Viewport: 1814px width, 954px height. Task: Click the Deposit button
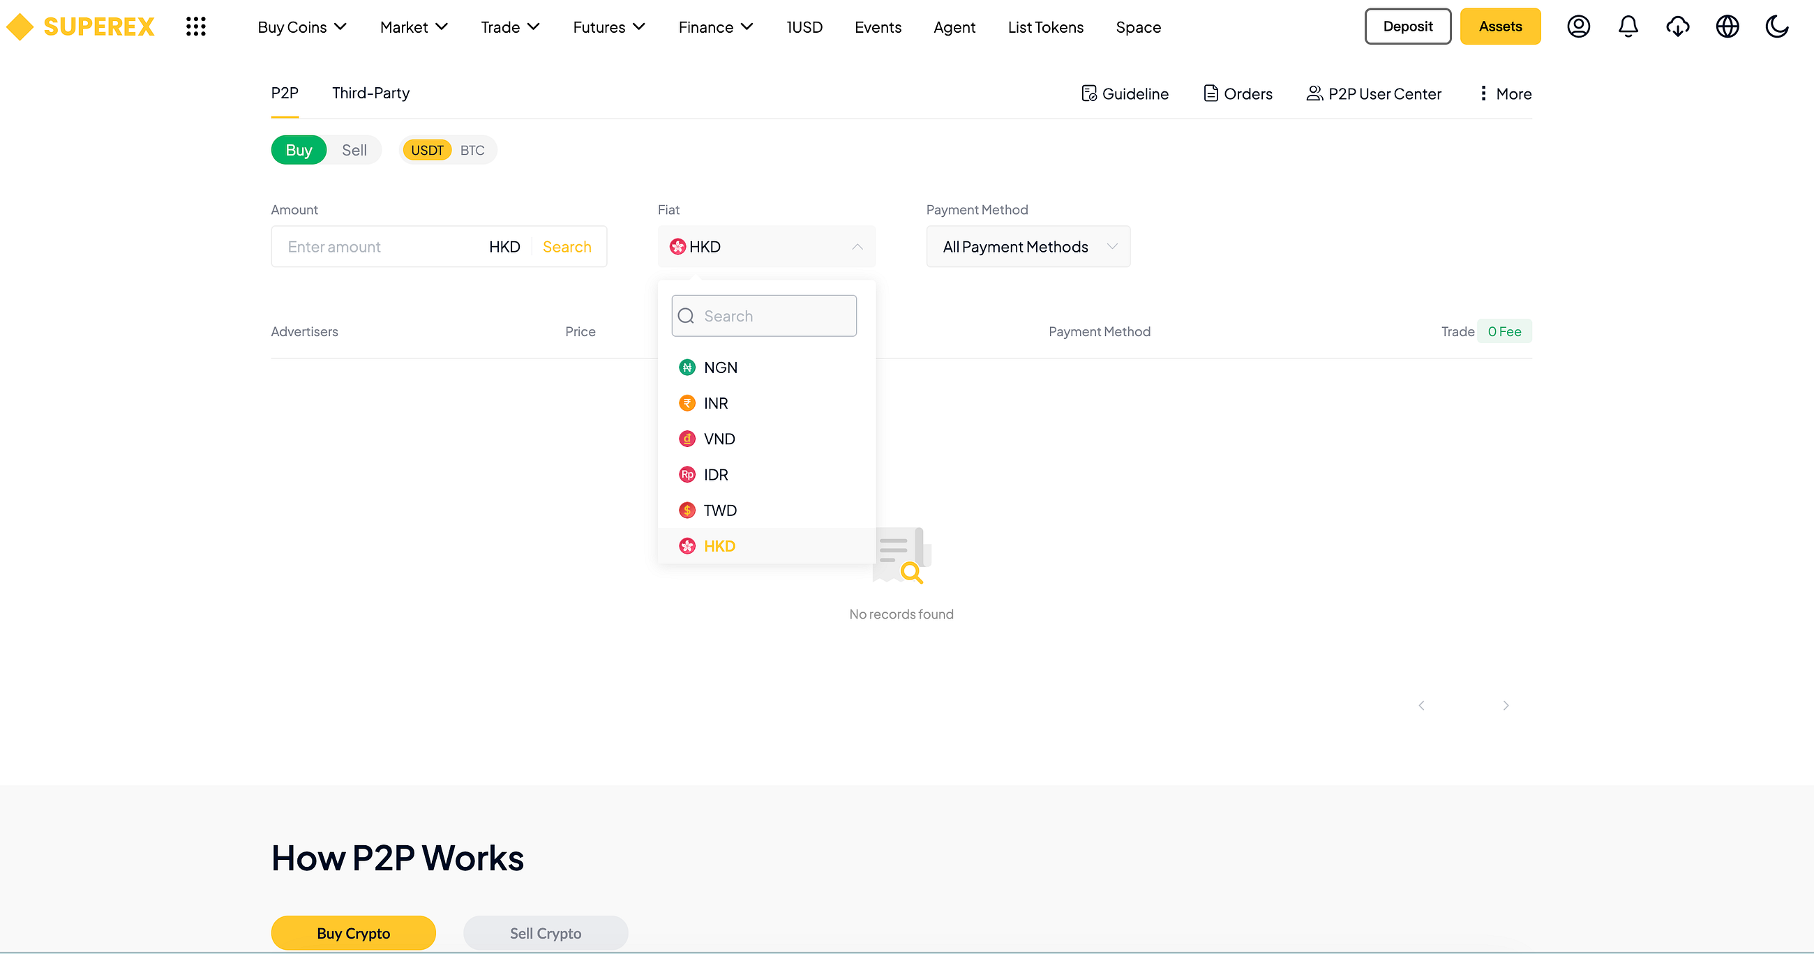pyautogui.click(x=1408, y=26)
